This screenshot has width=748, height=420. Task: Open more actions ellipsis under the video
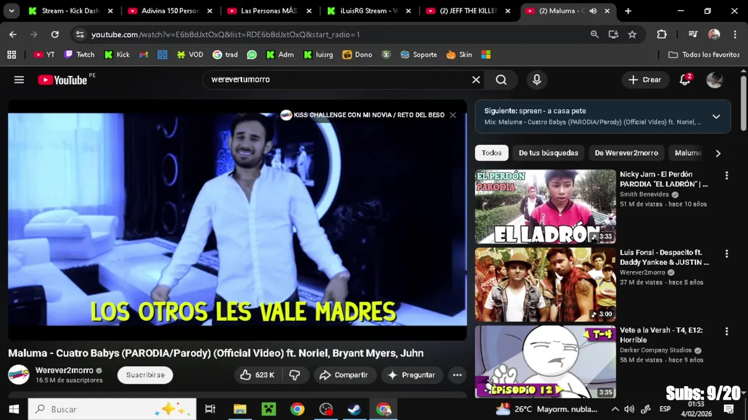[x=457, y=375]
